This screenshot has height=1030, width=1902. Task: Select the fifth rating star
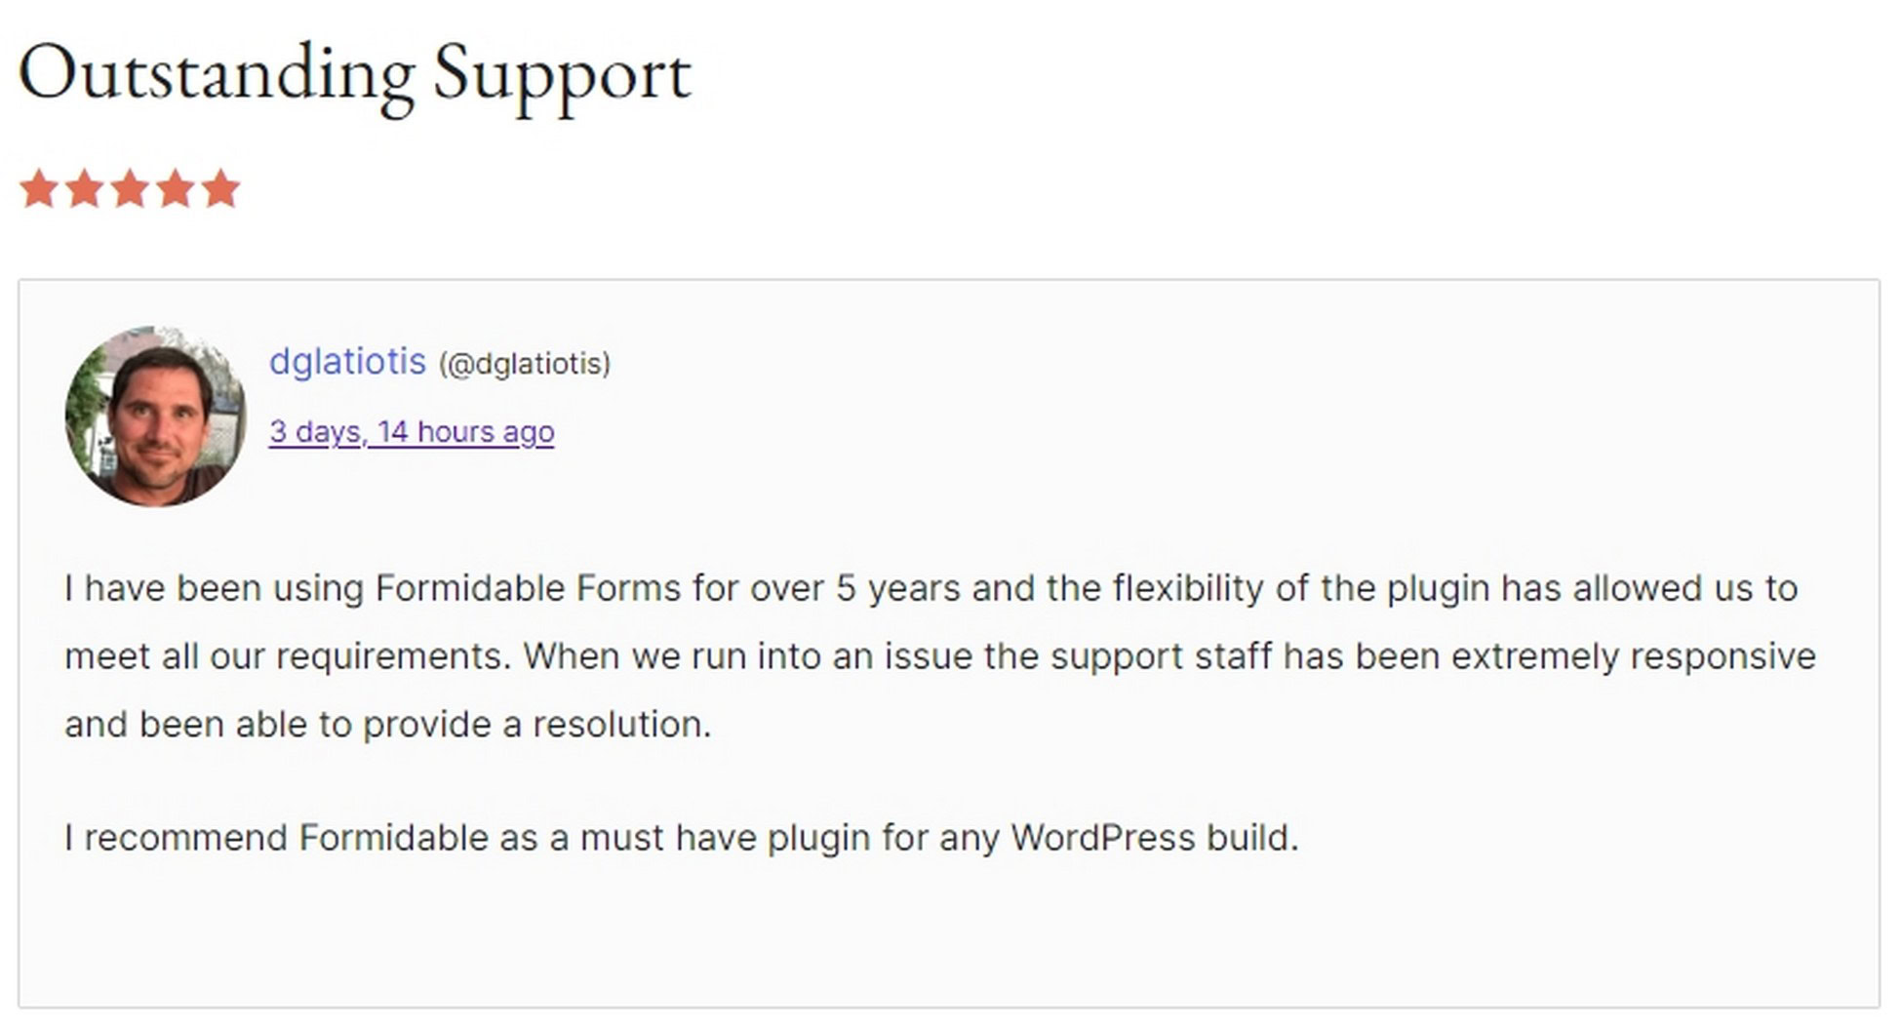point(221,188)
